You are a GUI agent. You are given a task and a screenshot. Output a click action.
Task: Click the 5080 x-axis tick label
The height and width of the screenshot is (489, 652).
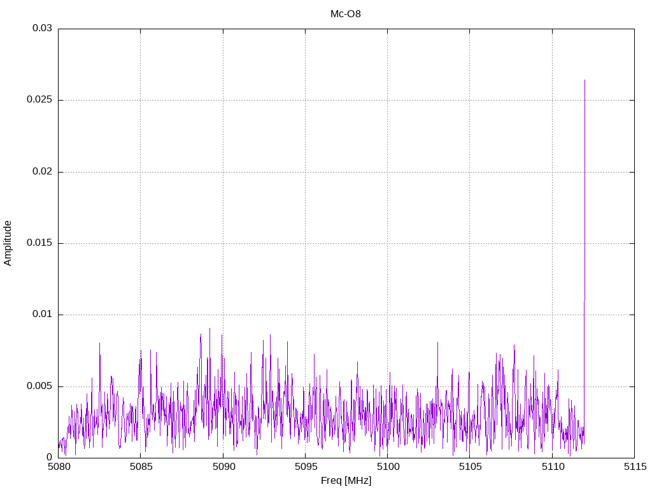pyautogui.click(x=58, y=468)
